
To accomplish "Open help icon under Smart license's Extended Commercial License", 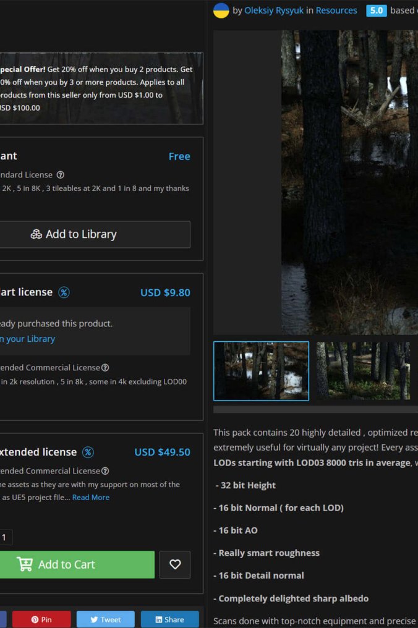I will (105, 368).
